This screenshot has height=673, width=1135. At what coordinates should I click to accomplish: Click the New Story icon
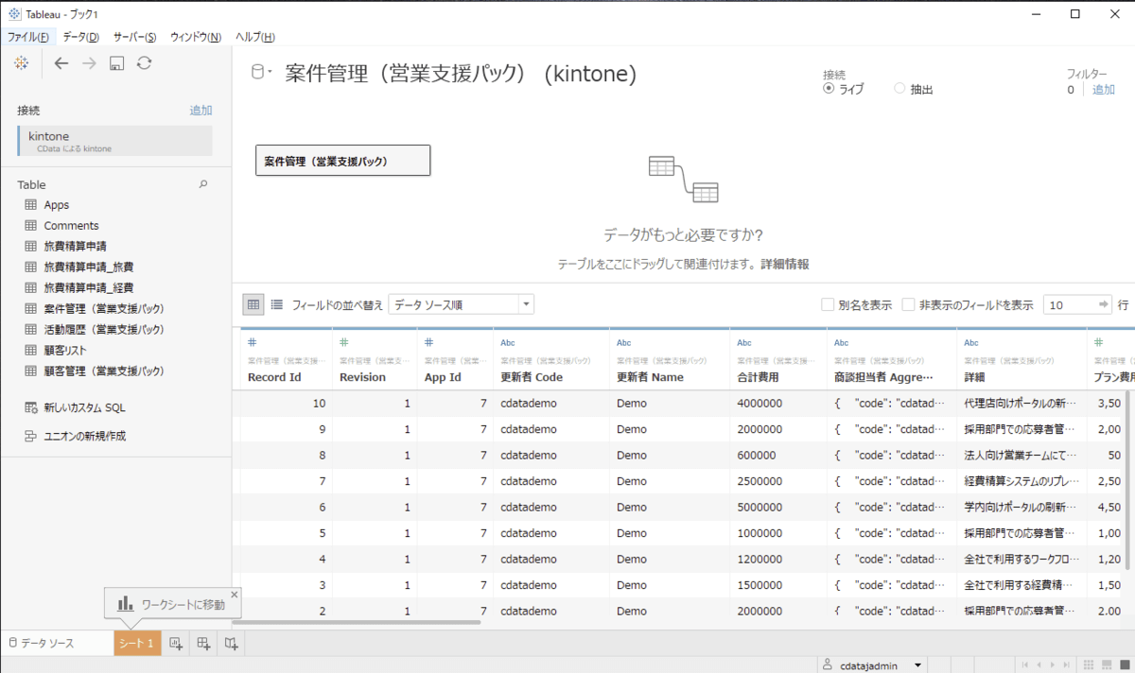pyautogui.click(x=232, y=644)
